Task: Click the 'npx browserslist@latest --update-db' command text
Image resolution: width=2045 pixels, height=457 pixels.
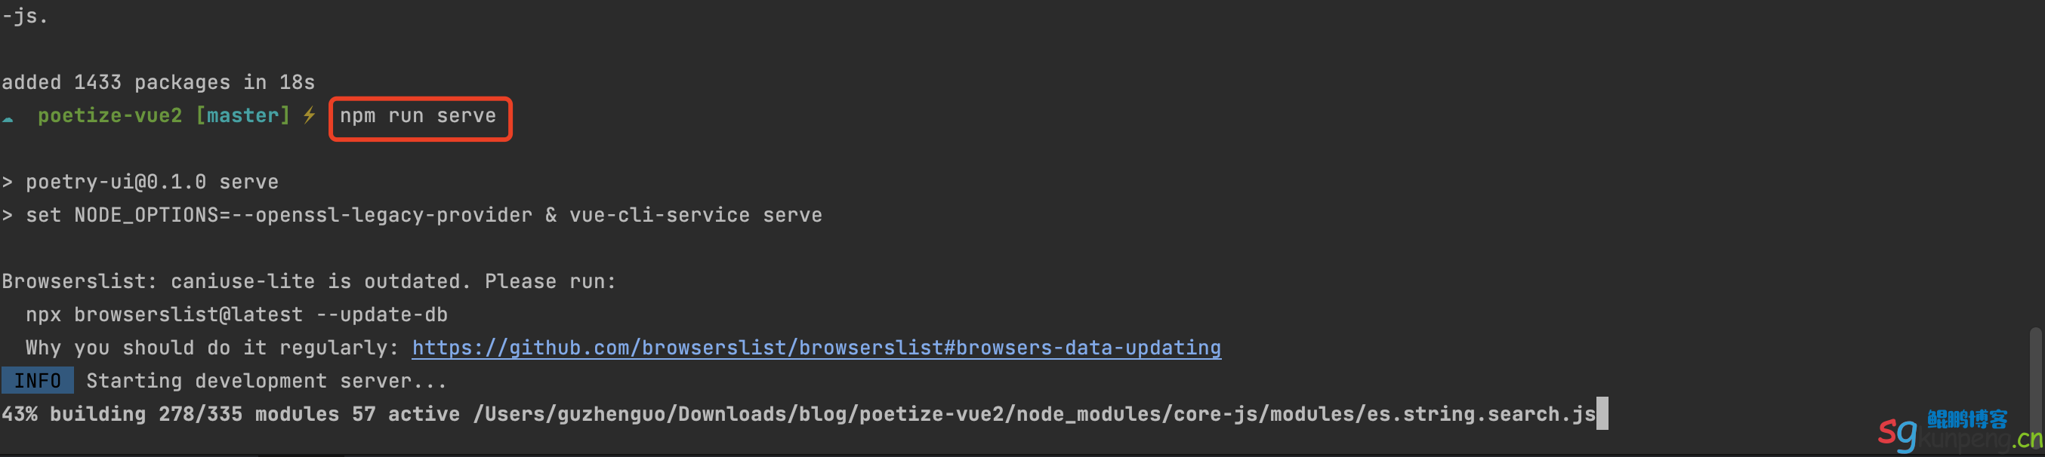Action: point(236,315)
